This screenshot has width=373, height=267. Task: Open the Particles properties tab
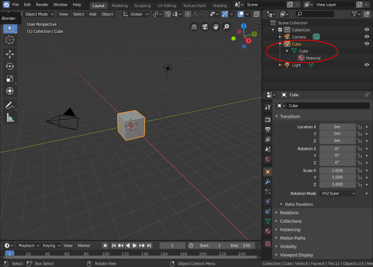pos(268,192)
